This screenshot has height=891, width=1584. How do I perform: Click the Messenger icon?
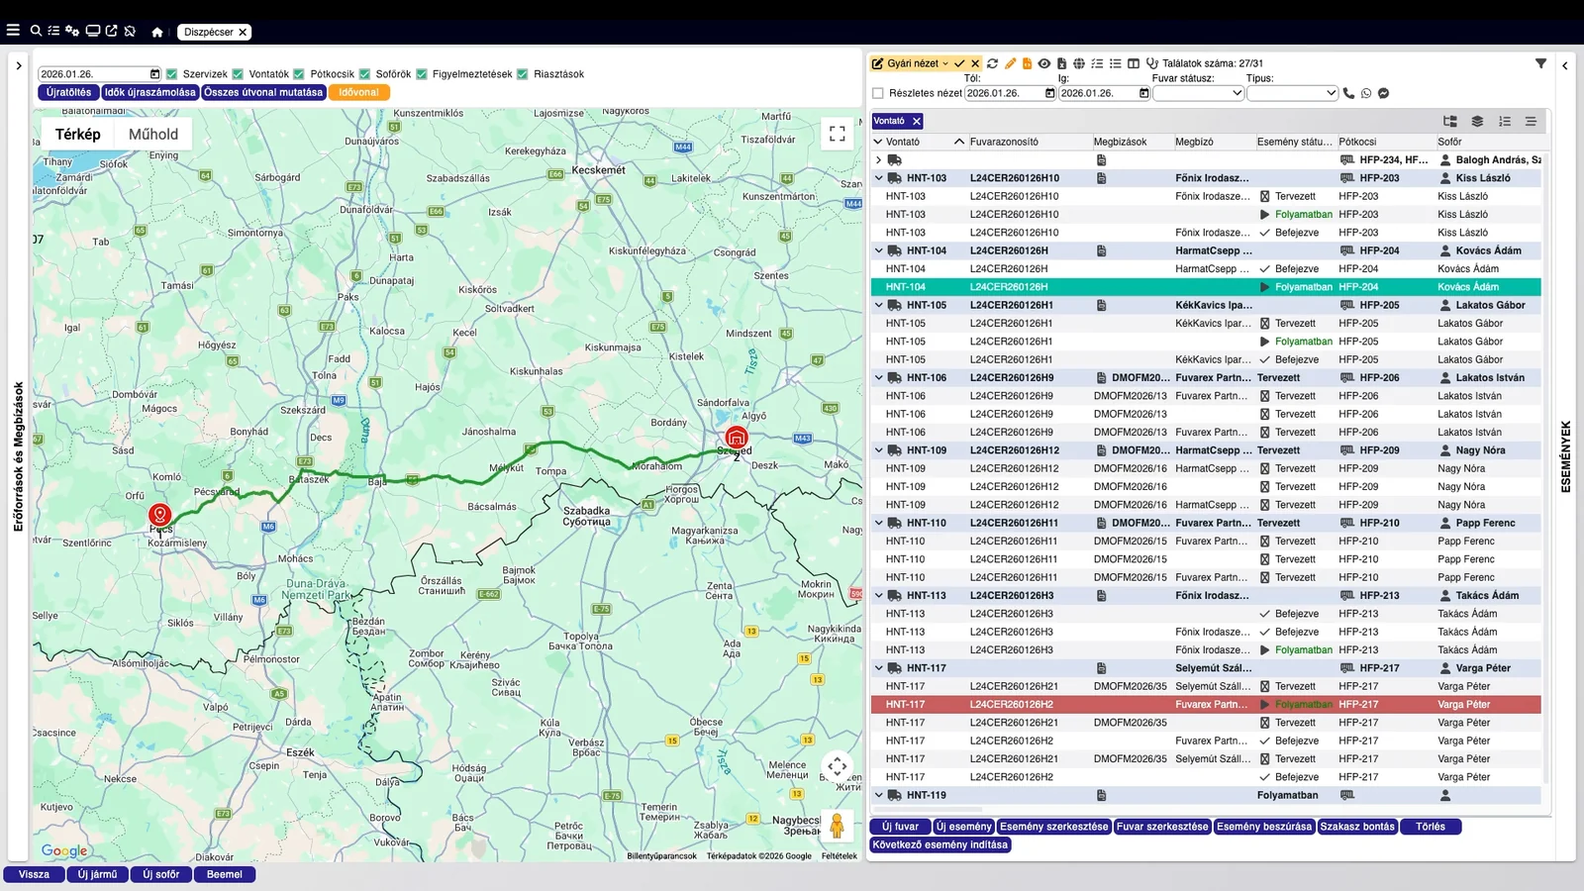(1383, 93)
